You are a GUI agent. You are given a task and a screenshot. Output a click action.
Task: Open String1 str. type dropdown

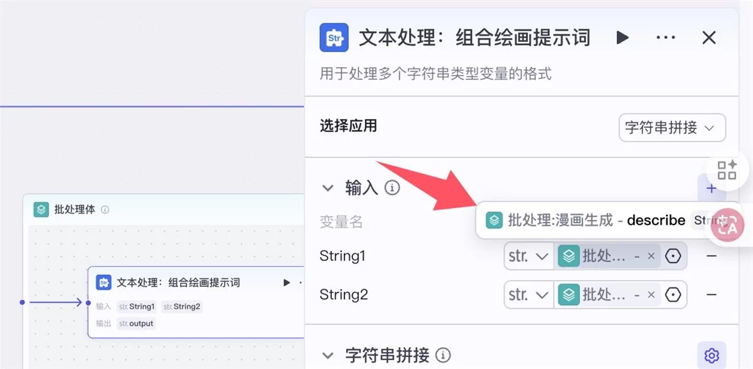[x=529, y=256]
